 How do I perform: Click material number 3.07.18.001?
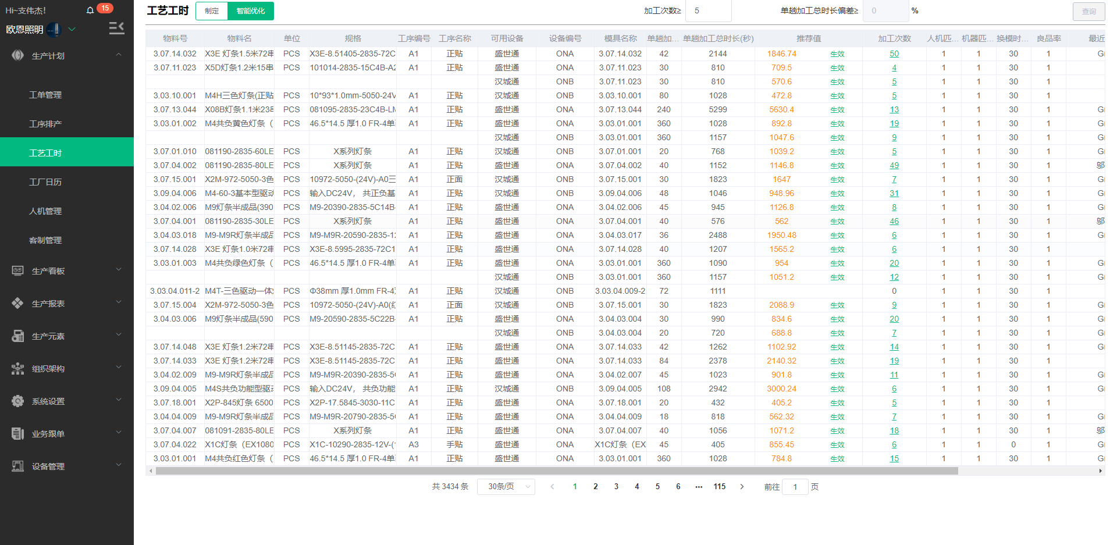(175, 403)
